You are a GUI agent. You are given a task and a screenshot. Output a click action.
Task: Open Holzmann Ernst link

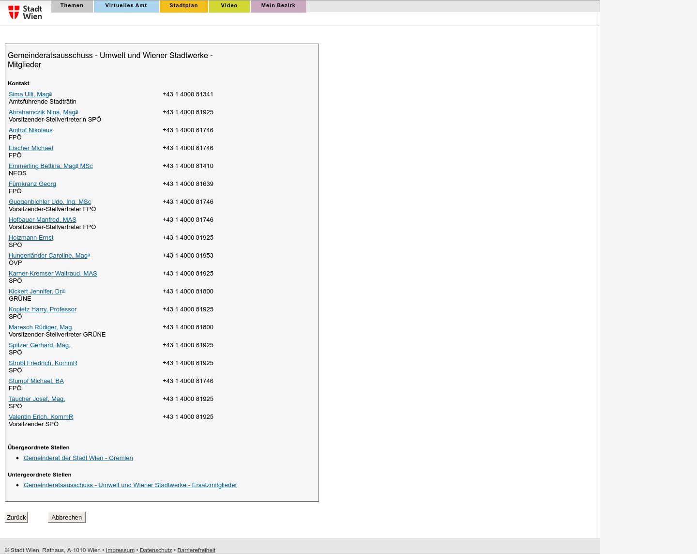click(31, 238)
